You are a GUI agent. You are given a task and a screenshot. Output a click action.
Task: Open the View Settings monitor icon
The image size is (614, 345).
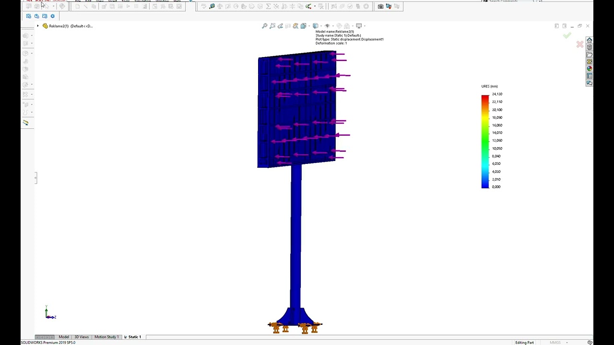click(x=359, y=26)
